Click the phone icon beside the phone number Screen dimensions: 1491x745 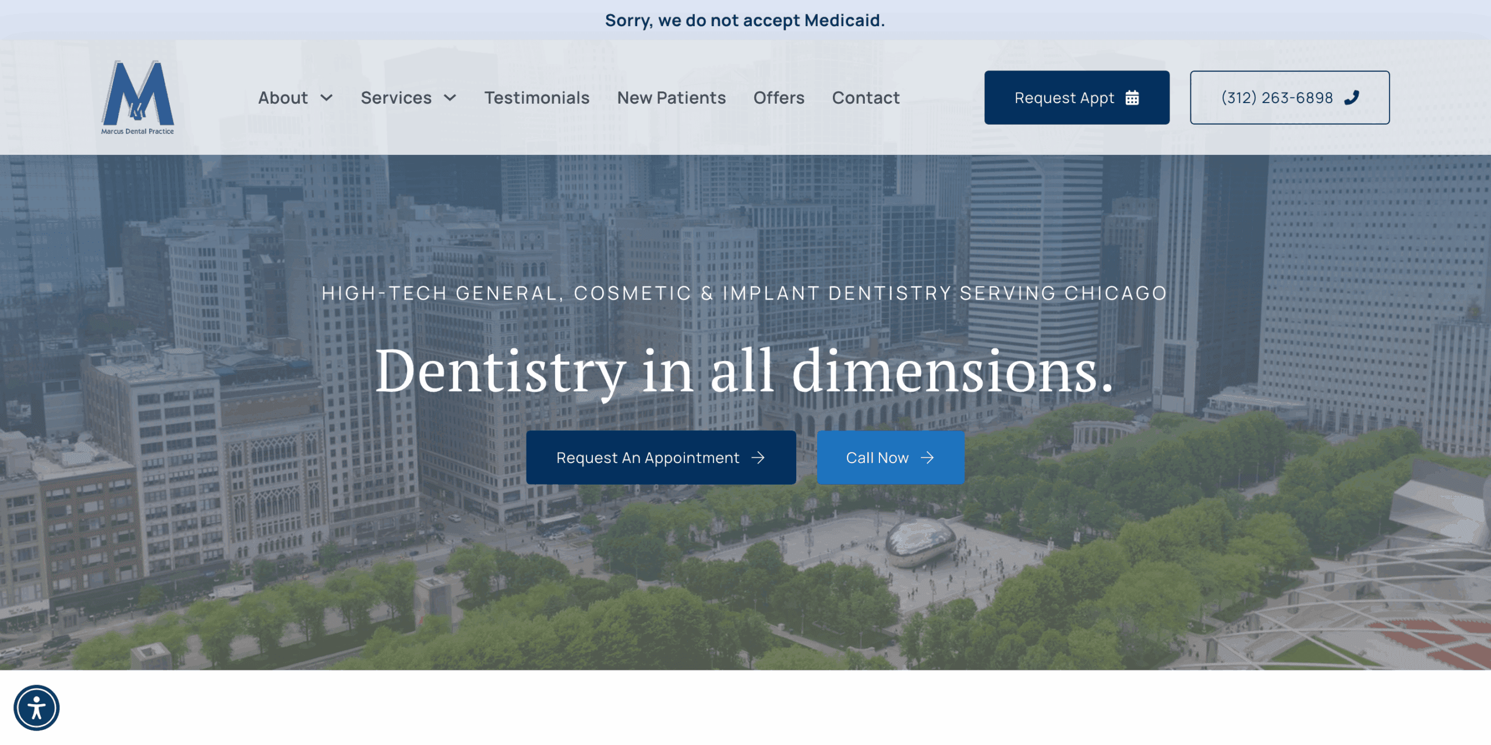tap(1352, 97)
